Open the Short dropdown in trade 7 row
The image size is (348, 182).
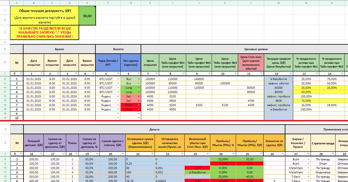[x=139, y=105]
